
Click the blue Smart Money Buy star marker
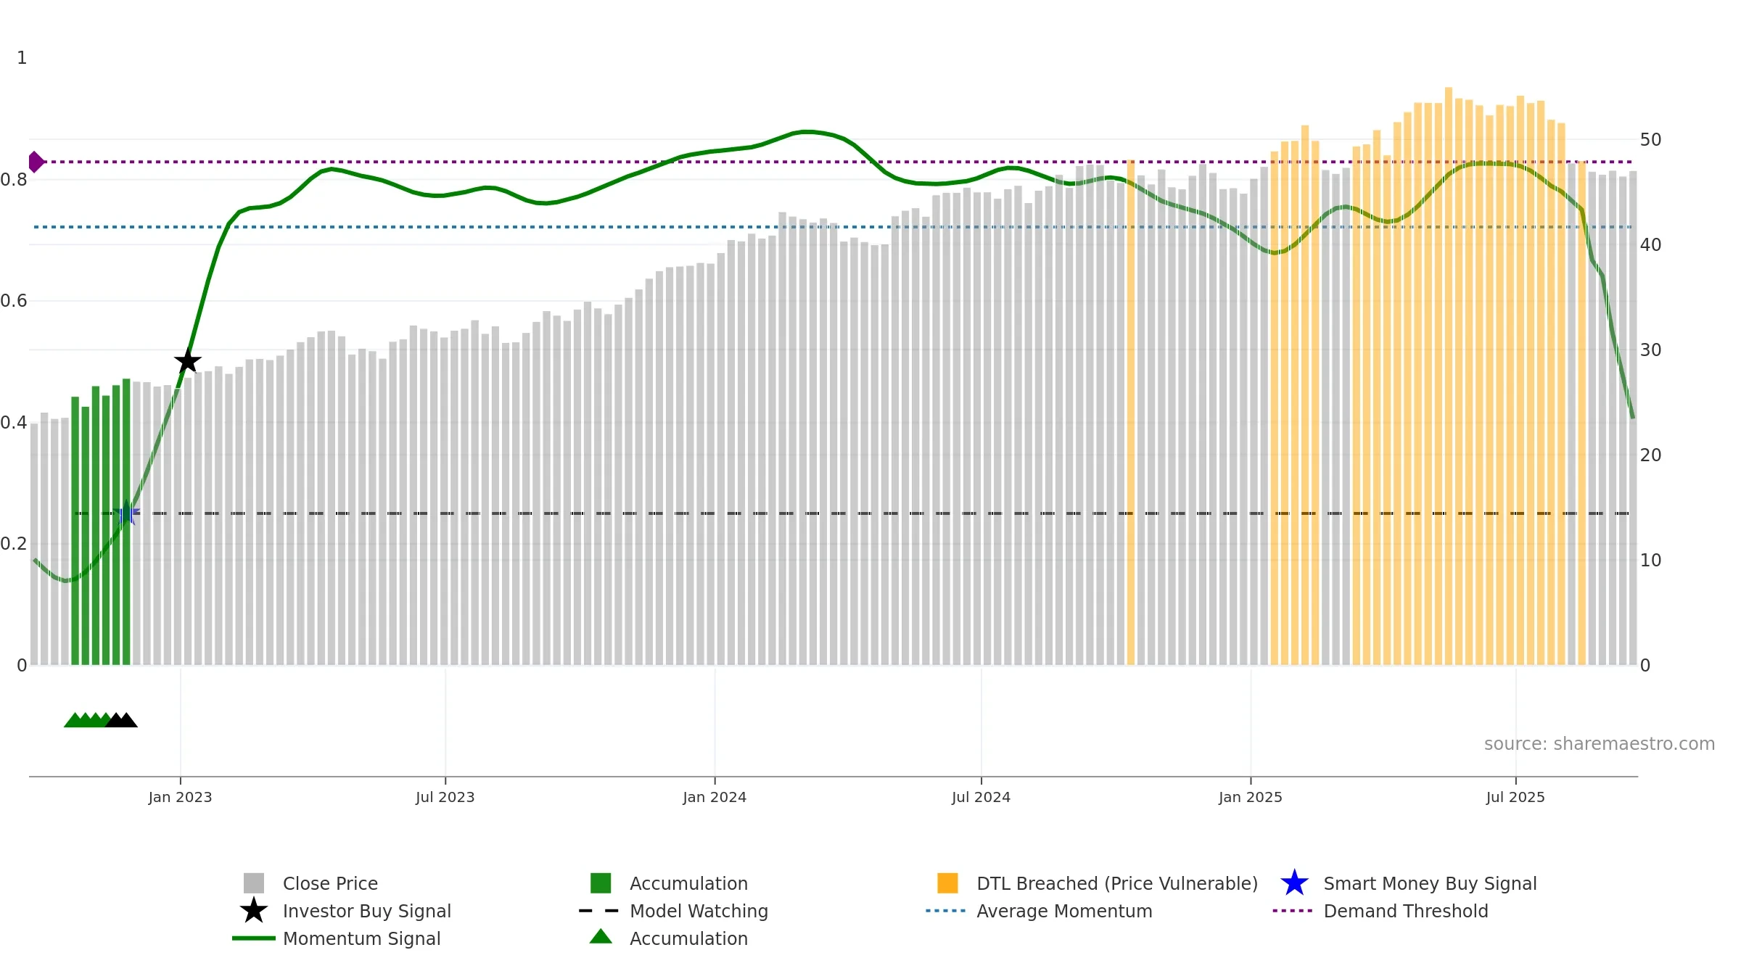click(127, 513)
